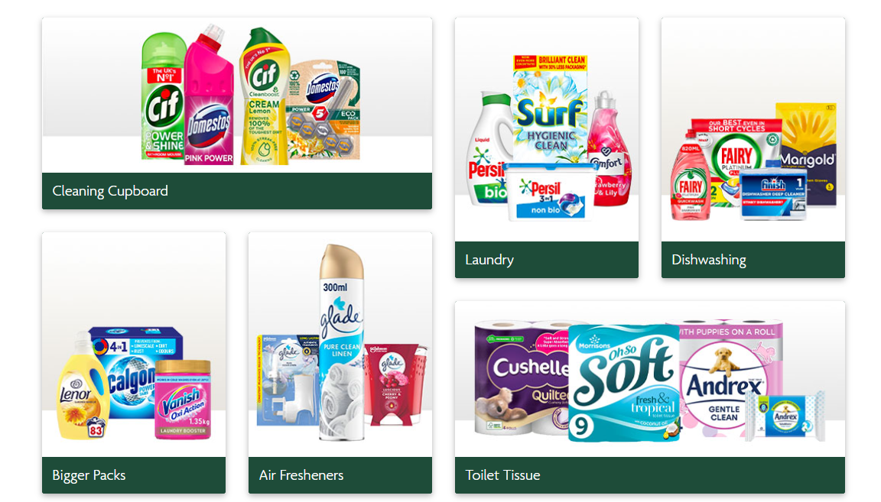Go to the Bigger Packs category label
The width and height of the screenshot is (881, 502).
(x=89, y=475)
